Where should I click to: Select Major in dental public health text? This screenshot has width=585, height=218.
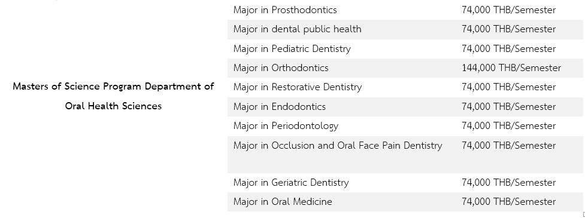pos(298,29)
